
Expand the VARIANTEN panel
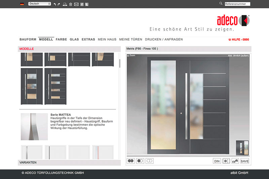[x=69, y=163]
